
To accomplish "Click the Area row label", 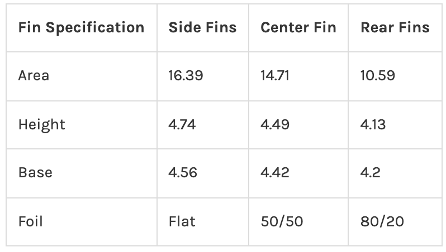I will point(34,75).
